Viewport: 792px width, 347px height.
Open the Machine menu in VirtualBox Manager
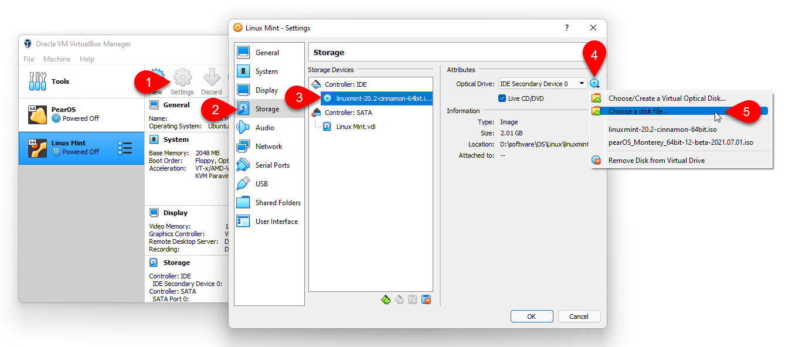[x=57, y=59]
